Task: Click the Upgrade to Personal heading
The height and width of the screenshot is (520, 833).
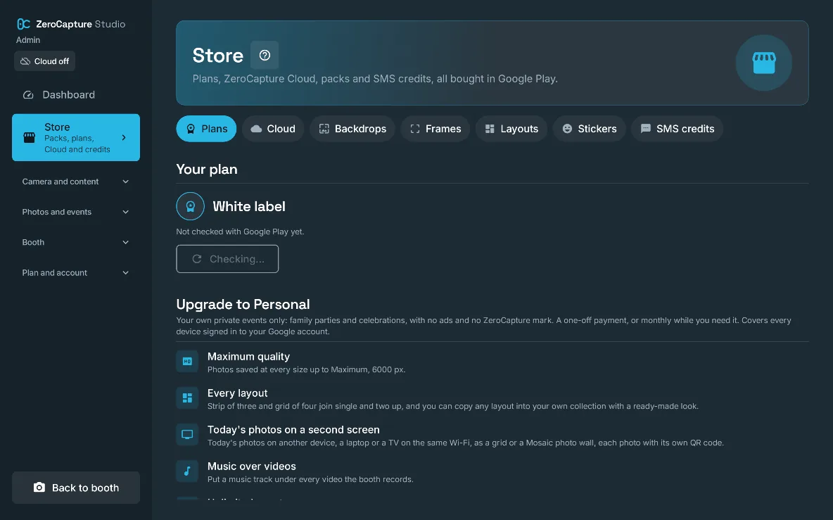Action: click(x=243, y=305)
